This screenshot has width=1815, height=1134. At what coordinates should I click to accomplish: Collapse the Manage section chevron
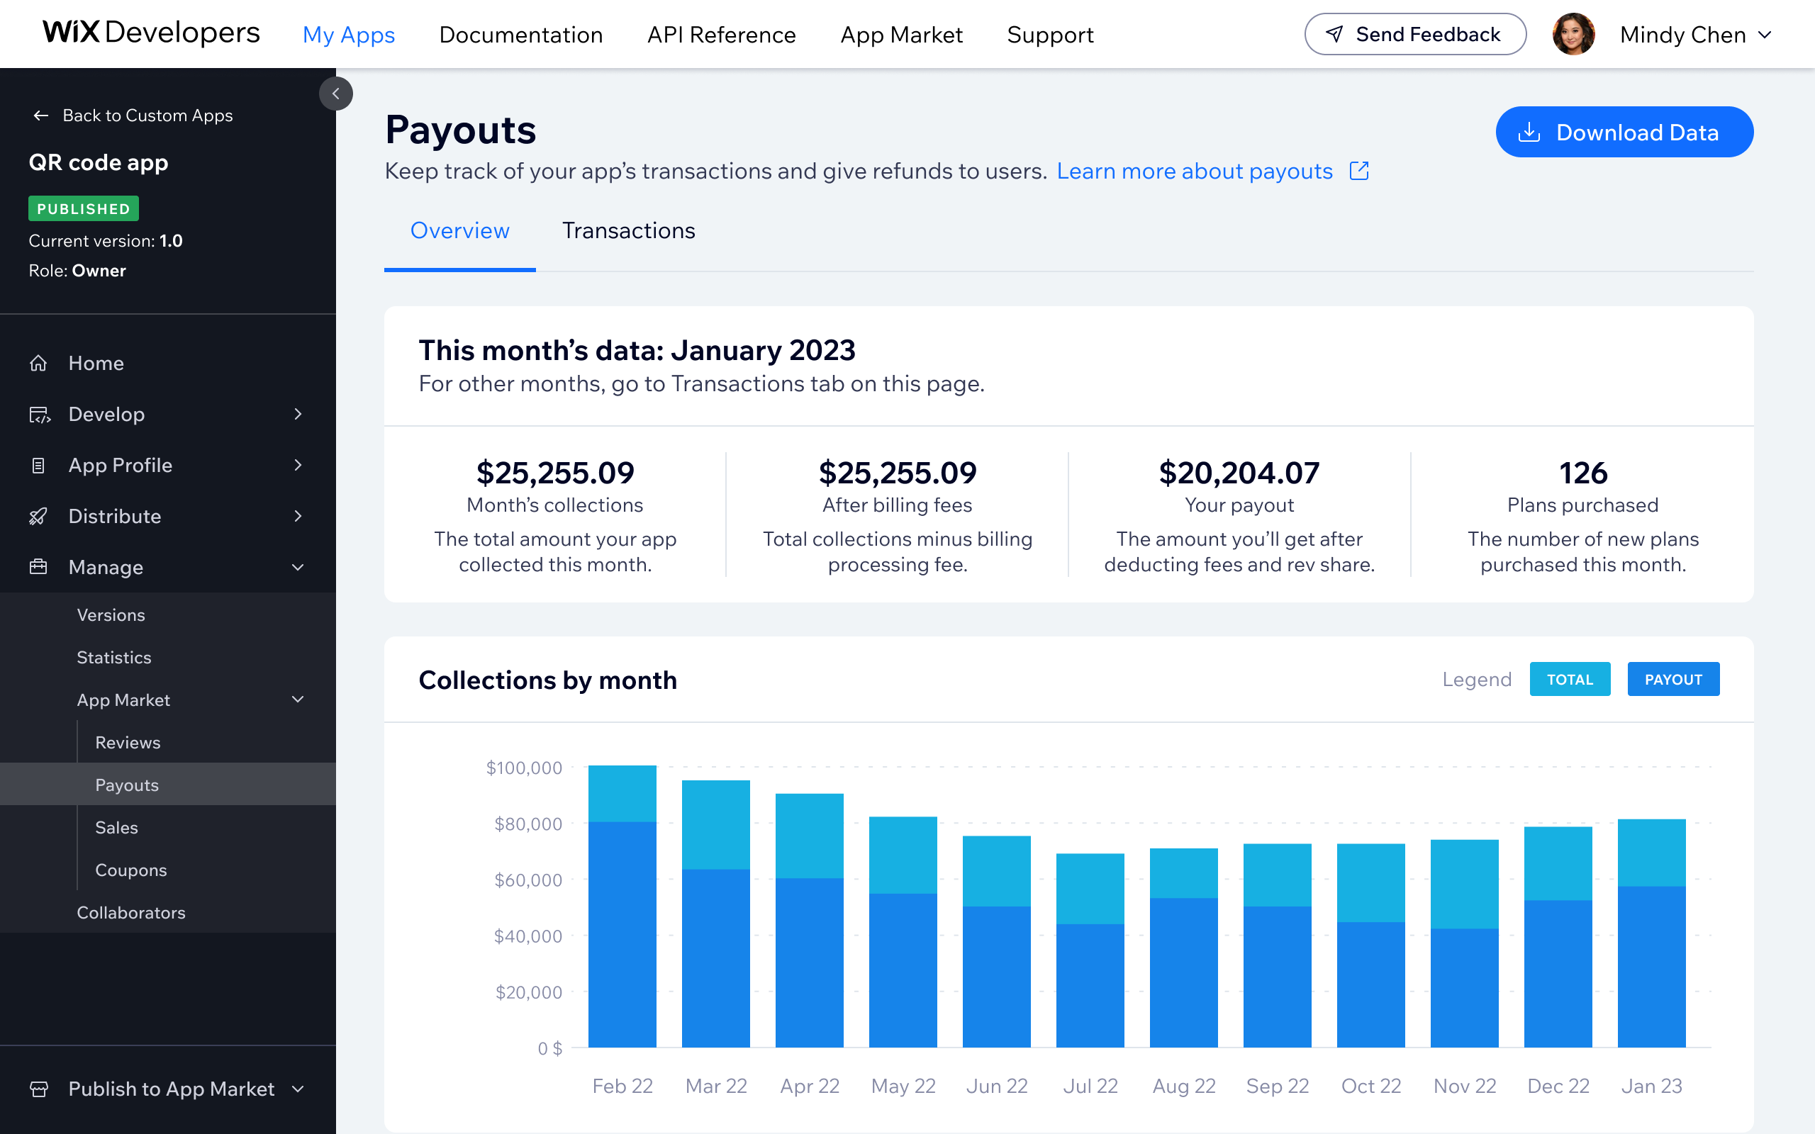pyautogui.click(x=298, y=567)
